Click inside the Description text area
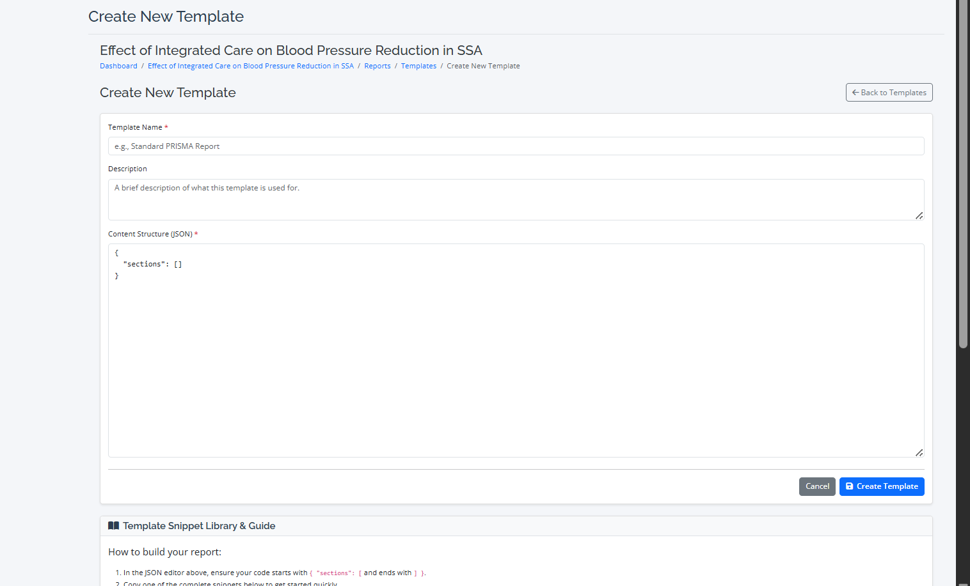 (x=516, y=199)
